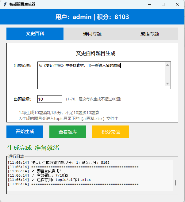Click the yellow 积分充值 button
The height and width of the screenshot is (202, 185).
point(111,132)
